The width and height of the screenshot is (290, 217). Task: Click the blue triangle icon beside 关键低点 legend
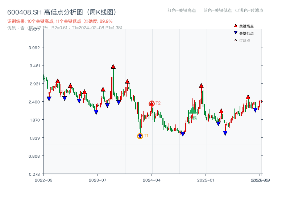tap(236, 33)
